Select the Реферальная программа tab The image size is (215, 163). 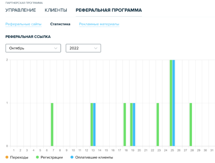pyautogui.click(x=109, y=10)
